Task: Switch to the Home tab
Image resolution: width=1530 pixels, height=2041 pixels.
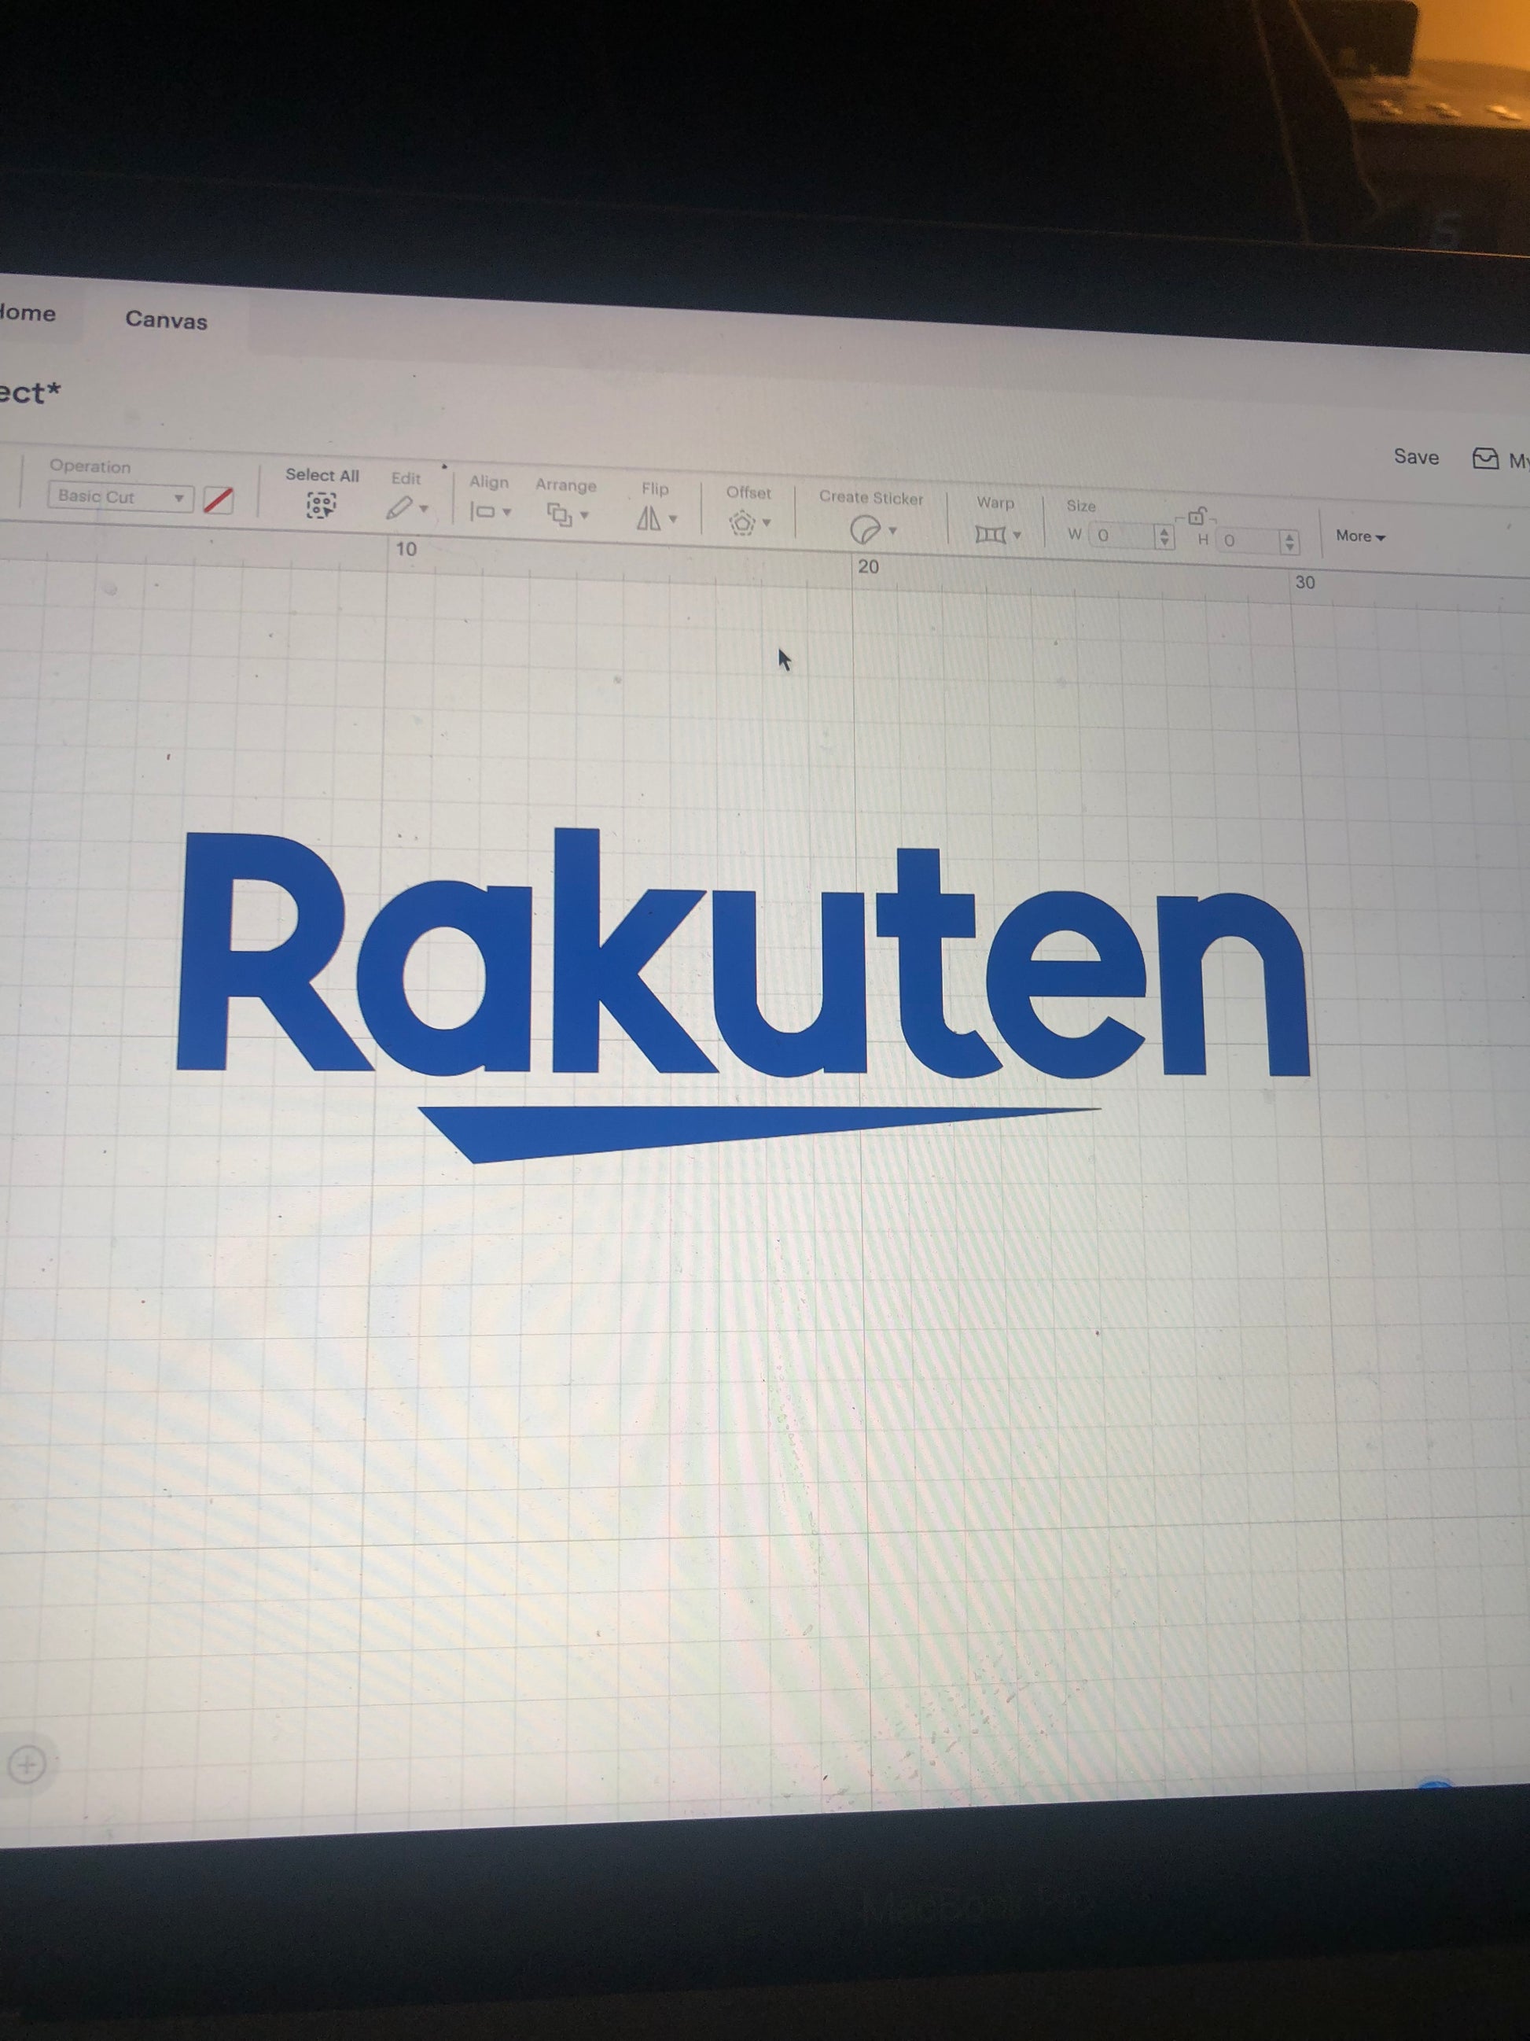Action: click(28, 313)
